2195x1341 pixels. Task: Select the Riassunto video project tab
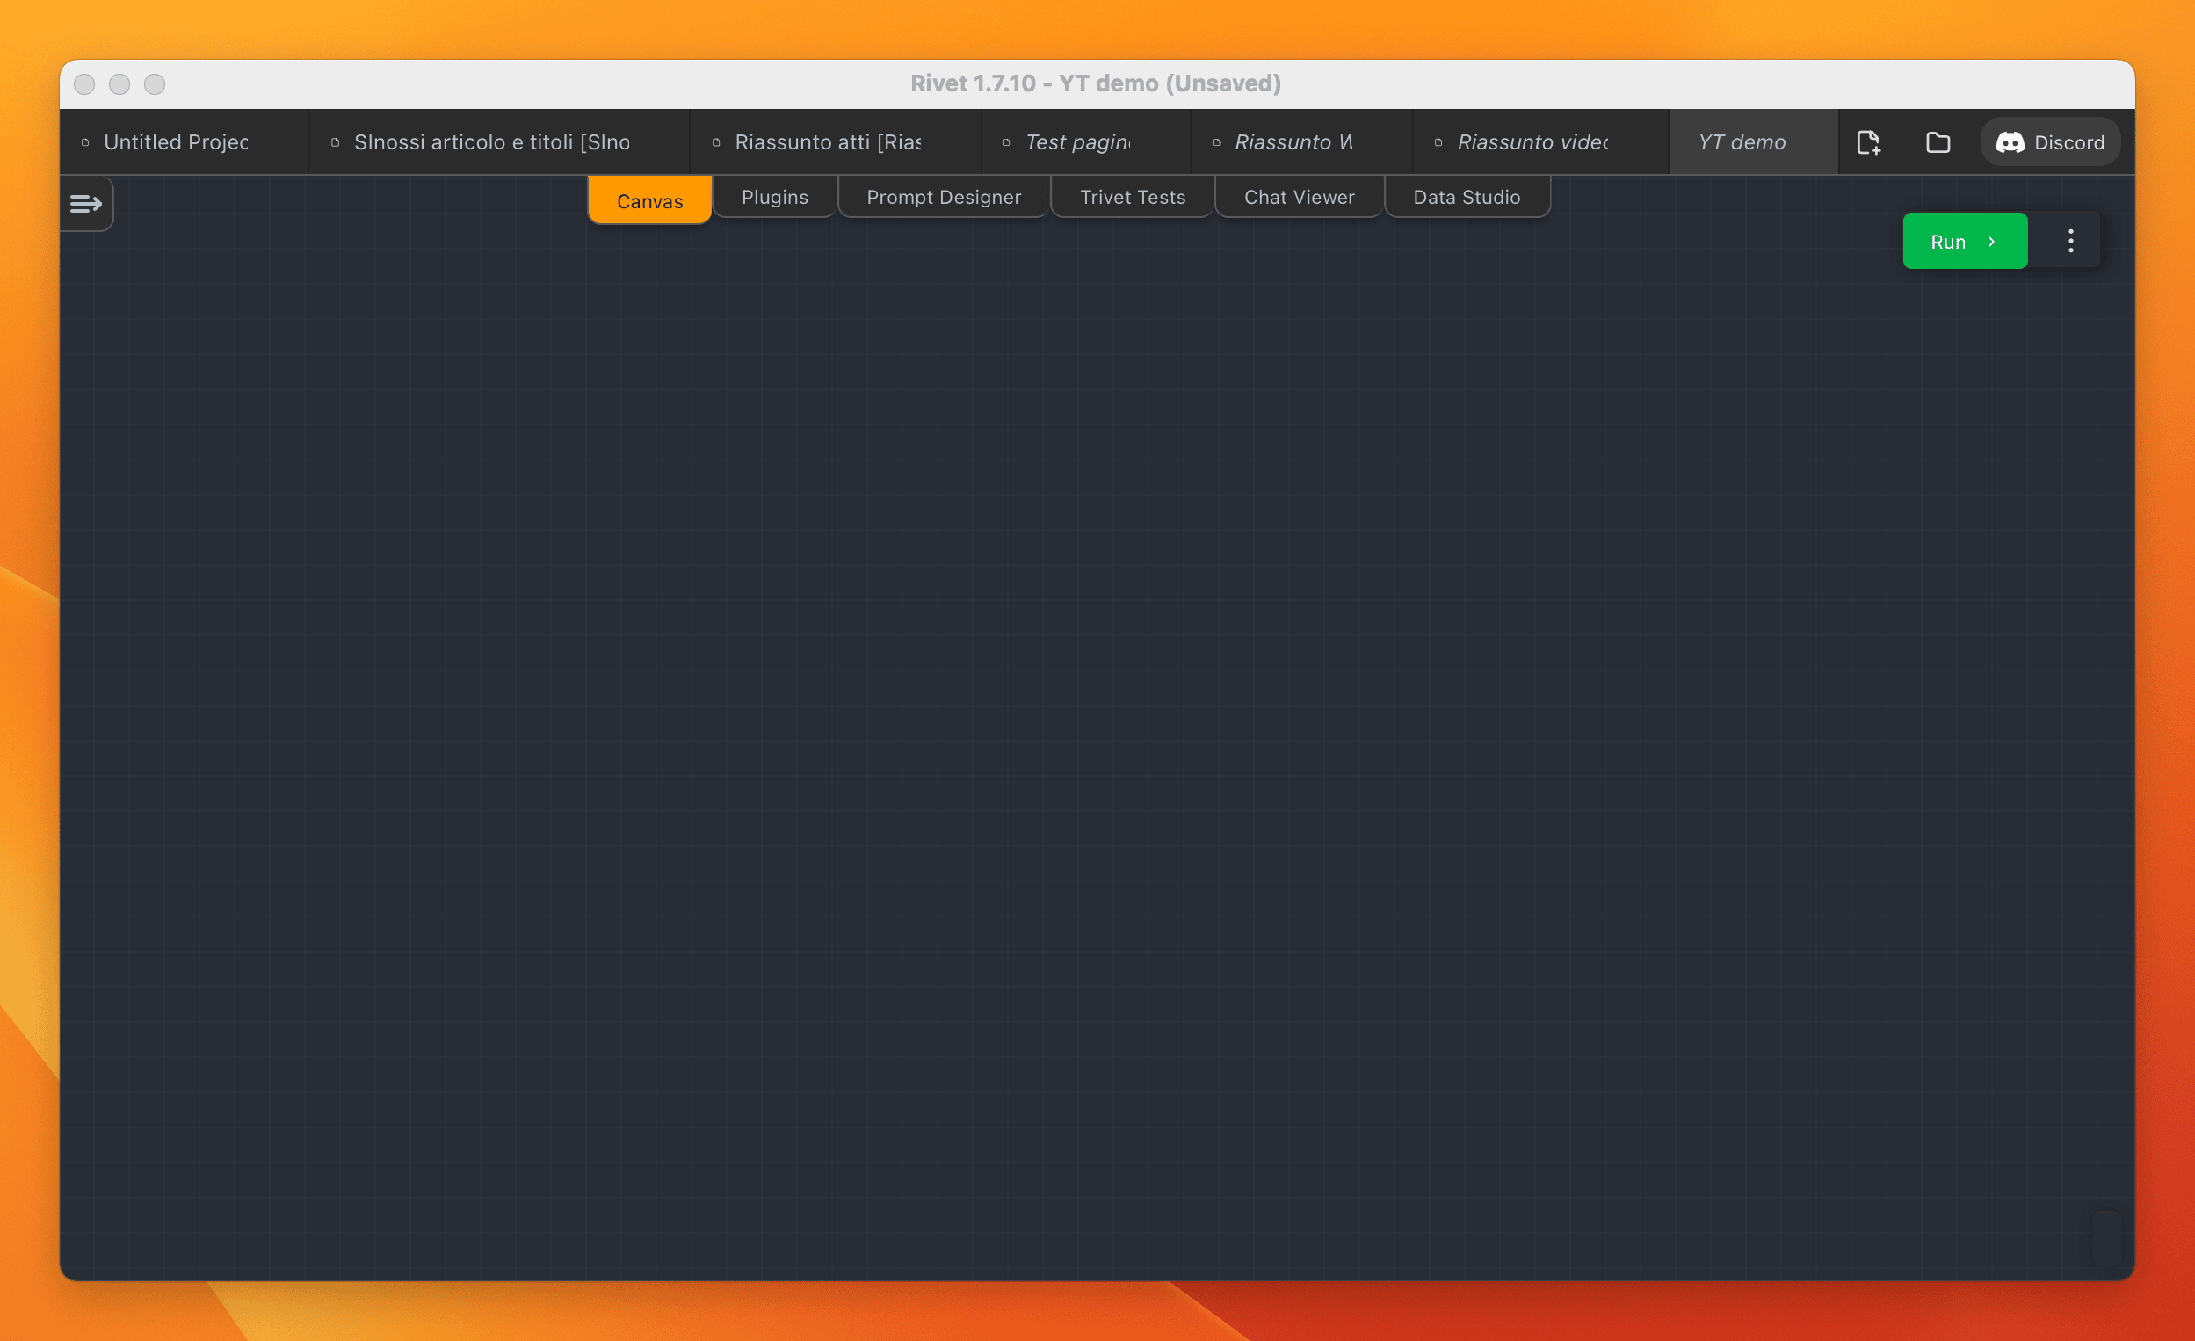pos(1540,142)
